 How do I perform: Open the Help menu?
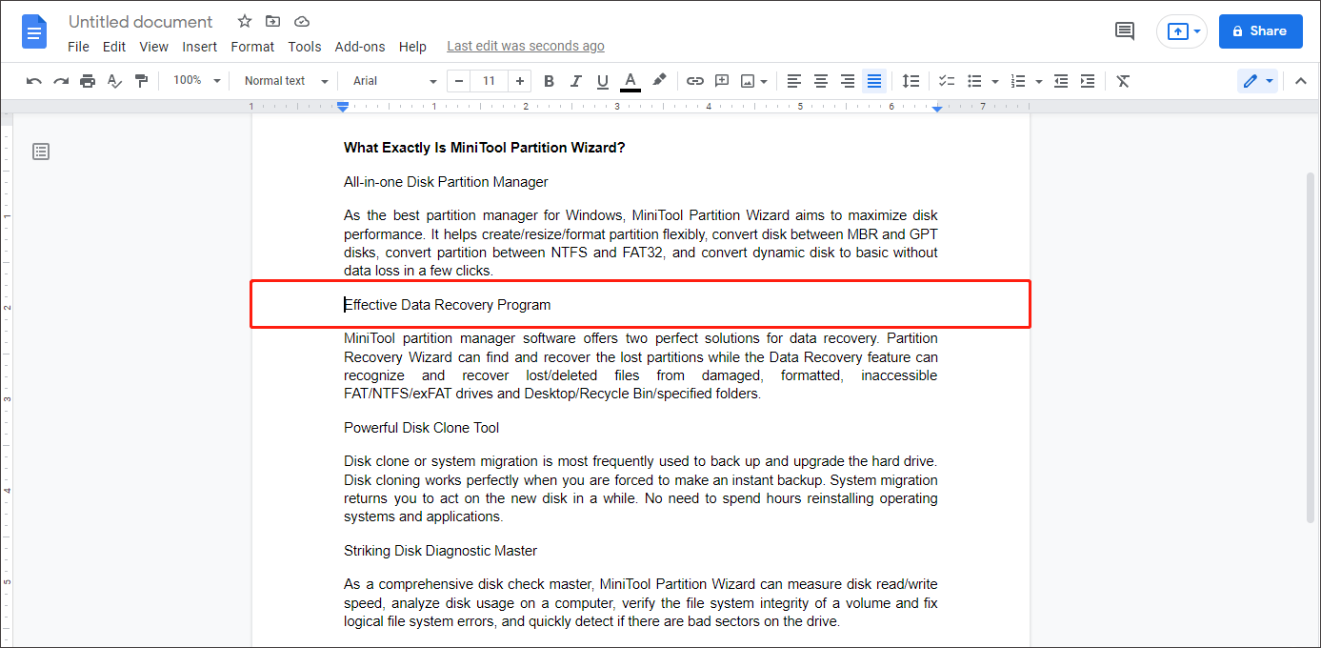[x=412, y=47]
